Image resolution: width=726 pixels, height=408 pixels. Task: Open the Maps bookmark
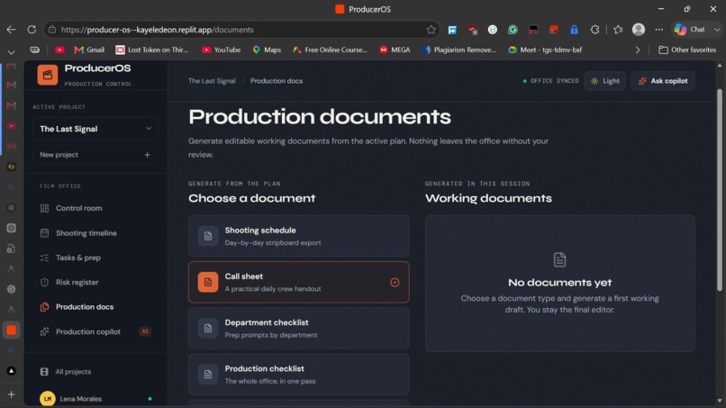[267, 50]
